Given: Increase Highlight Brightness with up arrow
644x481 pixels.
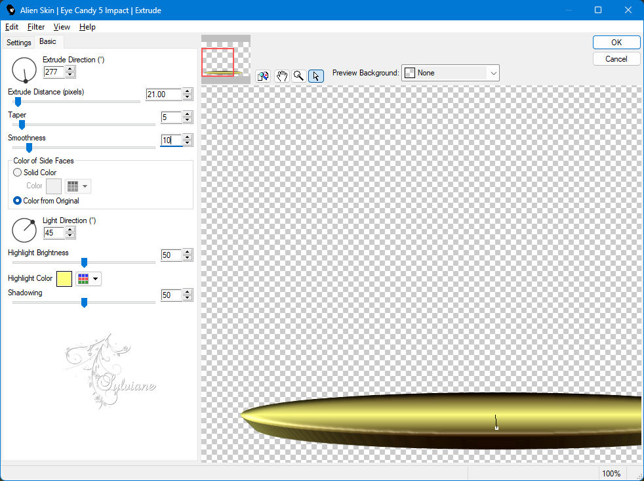Looking at the screenshot, I should click(188, 252).
